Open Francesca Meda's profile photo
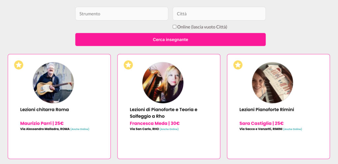The width and height of the screenshot is (338, 164). tap(163, 83)
